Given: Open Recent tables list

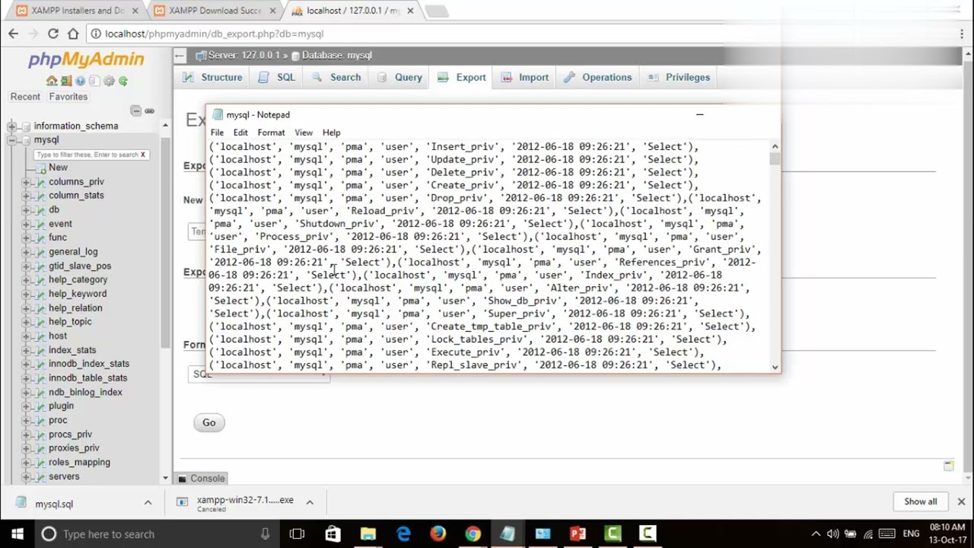Looking at the screenshot, I should coord(25,97).
